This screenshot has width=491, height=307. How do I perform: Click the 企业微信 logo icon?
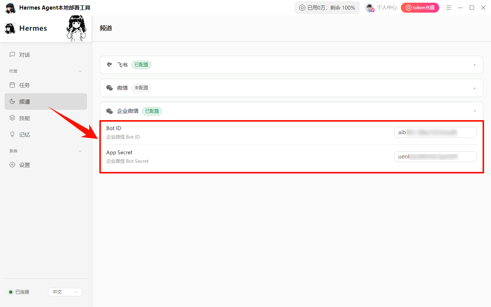(x=109, y=111)
